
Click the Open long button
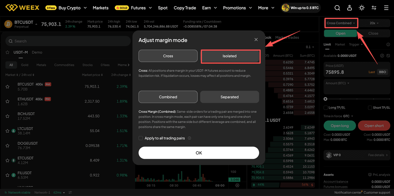coord(340,126)
